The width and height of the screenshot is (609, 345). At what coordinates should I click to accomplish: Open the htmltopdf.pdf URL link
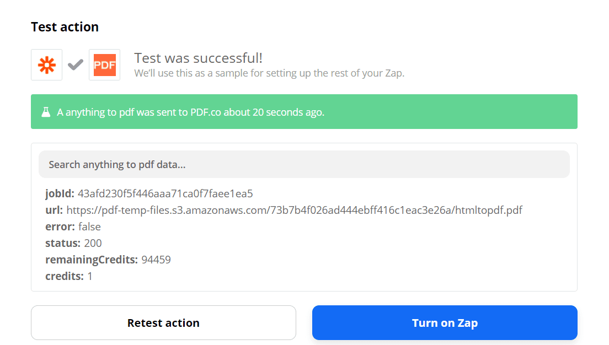click(294, 210)
